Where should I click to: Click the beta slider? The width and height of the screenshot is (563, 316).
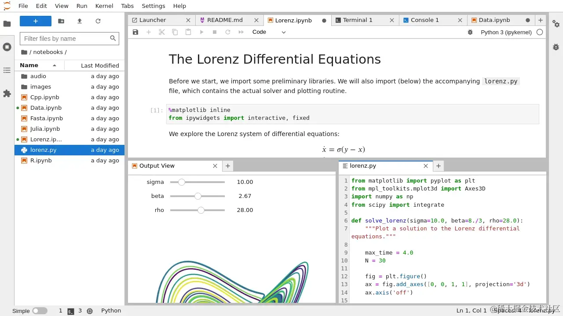coord(197,196)
